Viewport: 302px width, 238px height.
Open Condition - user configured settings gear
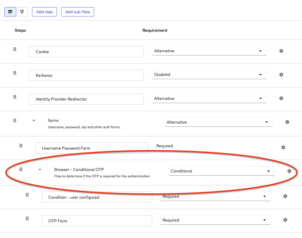pos(285,196)
